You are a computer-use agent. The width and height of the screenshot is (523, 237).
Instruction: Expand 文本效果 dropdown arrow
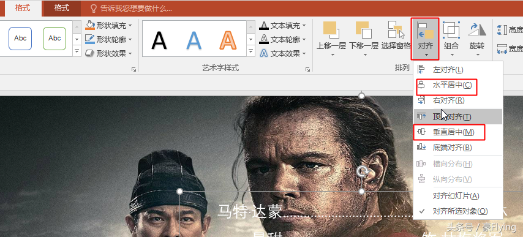tap(304, 54)
